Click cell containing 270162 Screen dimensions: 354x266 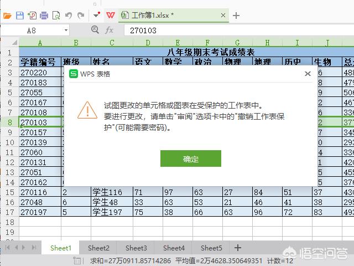[x=40, y=182]
